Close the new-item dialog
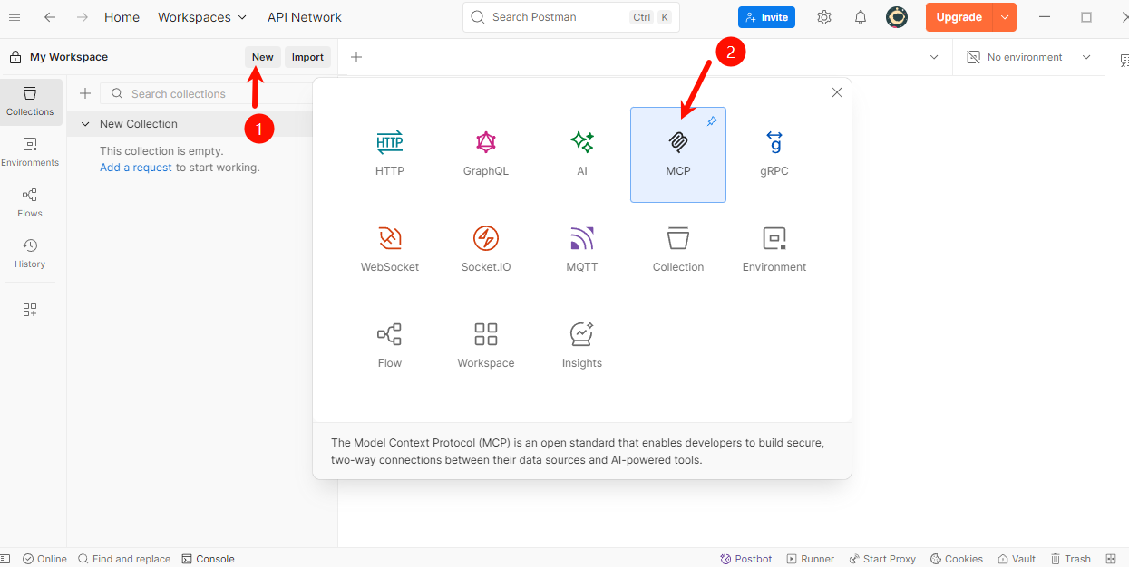1129x567 pixels. click(837, 92)
